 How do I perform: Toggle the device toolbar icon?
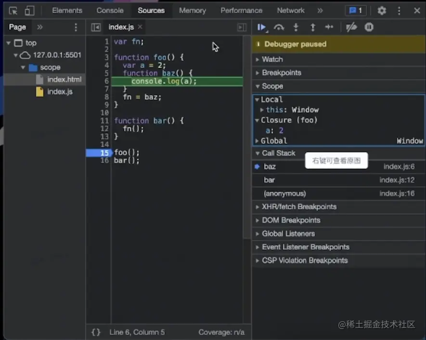coord(29,11)
